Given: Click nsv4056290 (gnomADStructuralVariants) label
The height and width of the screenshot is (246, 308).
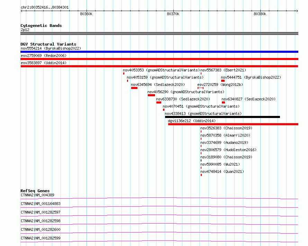Looking at the screenshot, I should pyautogui.click(x=186, y=92).
